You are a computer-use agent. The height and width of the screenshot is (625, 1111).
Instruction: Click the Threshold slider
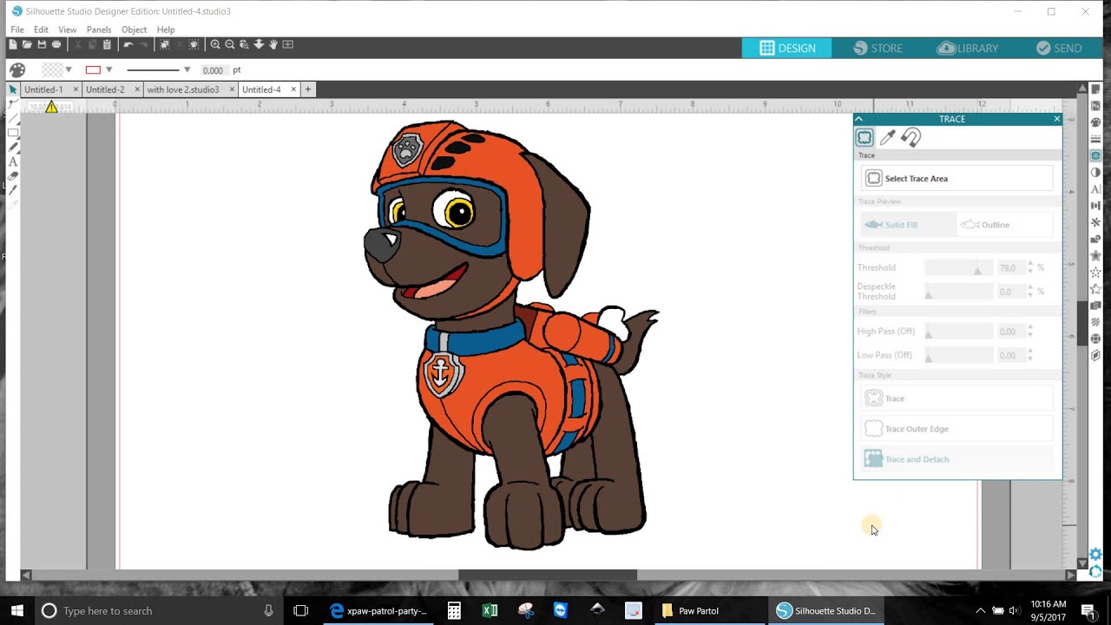click(958, 268)
